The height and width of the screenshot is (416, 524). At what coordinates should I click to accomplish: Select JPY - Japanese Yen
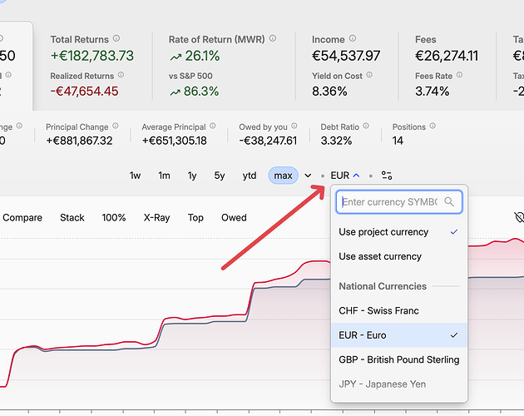399,384
